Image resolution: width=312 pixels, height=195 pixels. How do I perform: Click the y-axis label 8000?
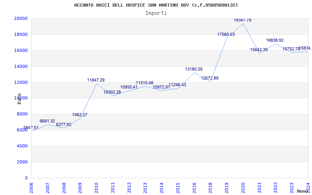point(22,114)
